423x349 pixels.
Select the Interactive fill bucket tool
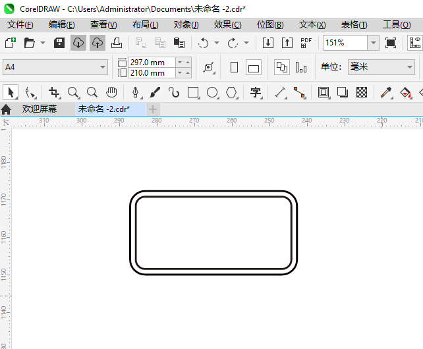click(x=405, y=92)
